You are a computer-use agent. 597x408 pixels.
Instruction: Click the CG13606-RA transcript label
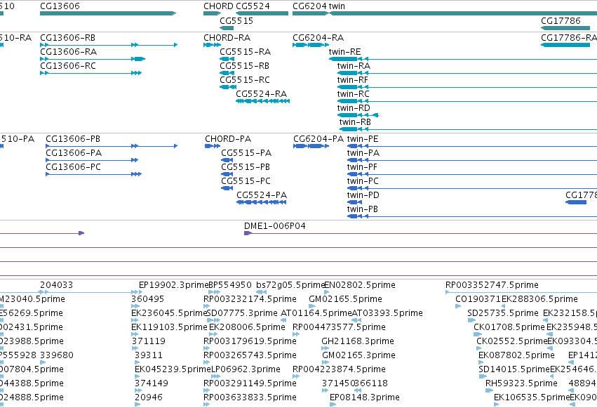coord(69,52)
